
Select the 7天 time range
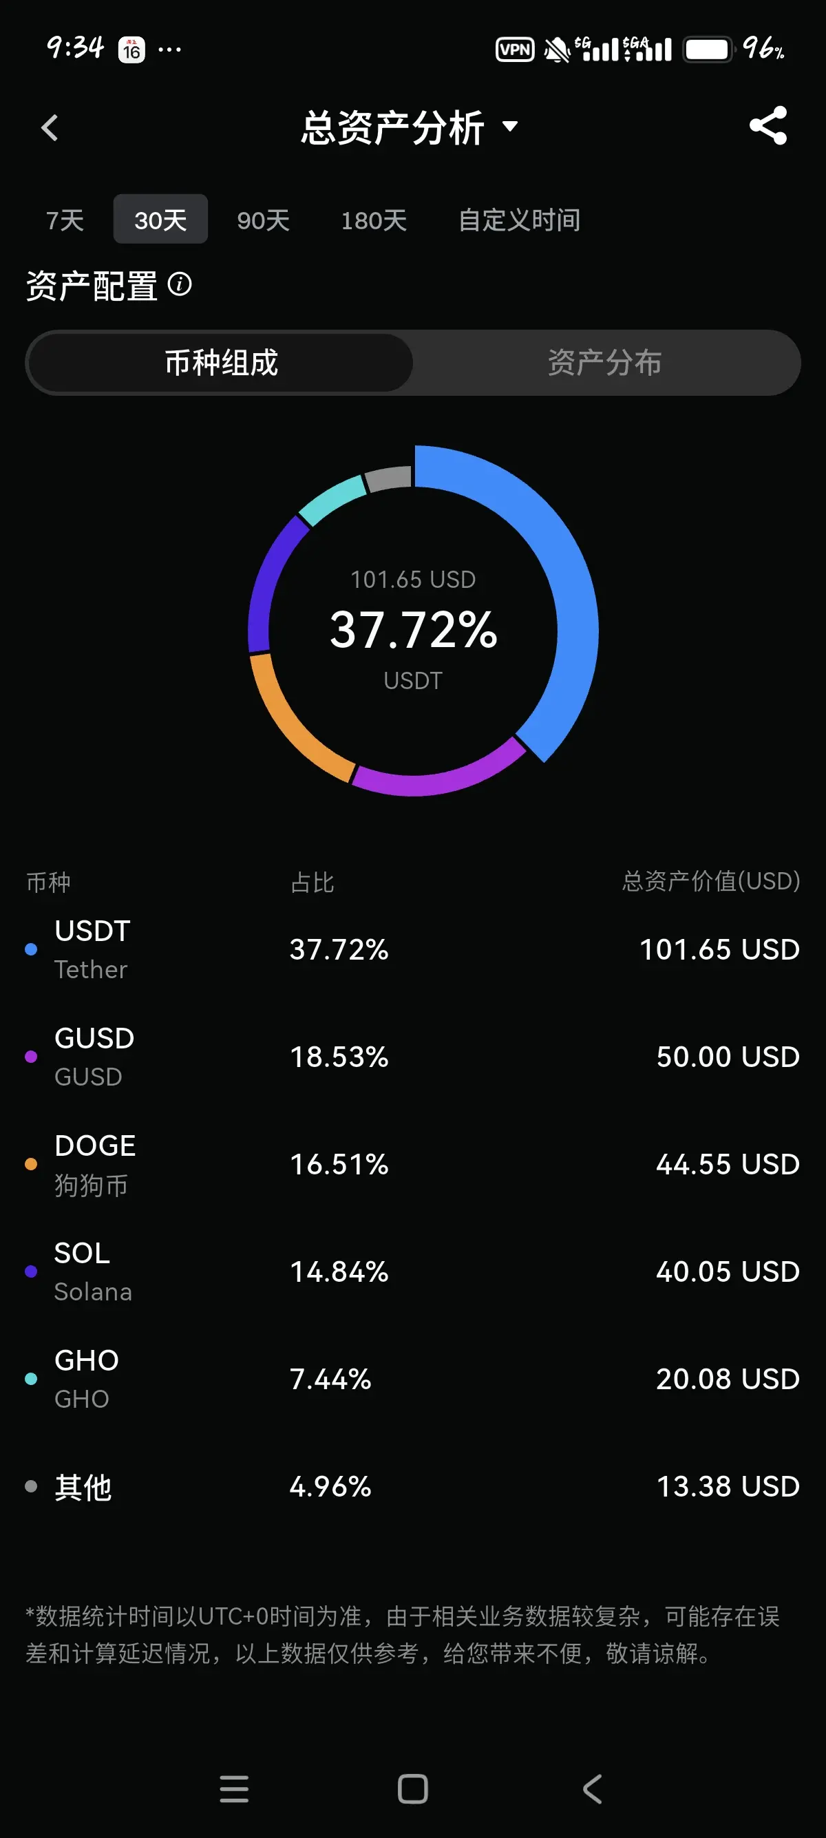click(x=65, y=220)
